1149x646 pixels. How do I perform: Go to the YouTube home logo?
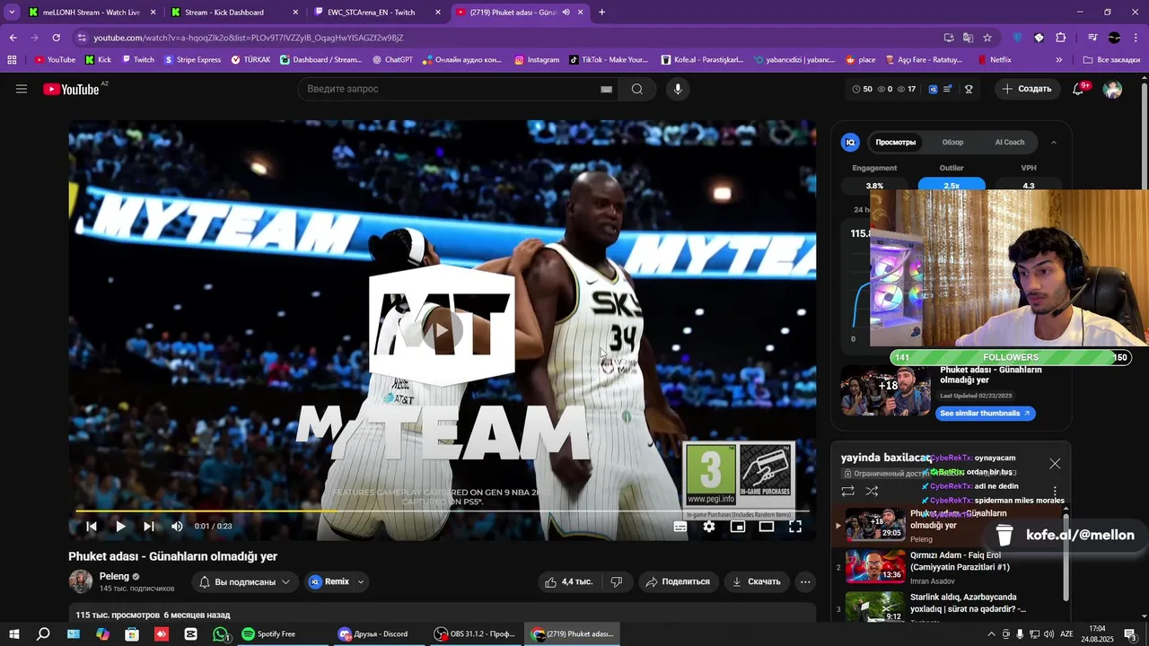tap(71, 89)
